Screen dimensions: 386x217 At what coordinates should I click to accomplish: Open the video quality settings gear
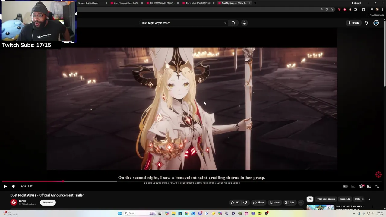(361, 186)
